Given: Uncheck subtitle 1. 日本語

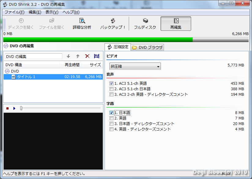Looking at the screenshot, I should click(111, 113).
